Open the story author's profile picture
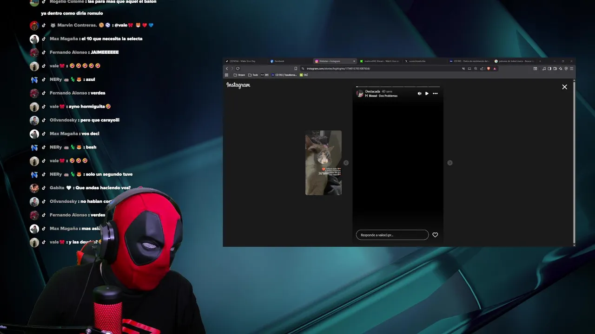 pyautogui.click(x=360, y=93)
